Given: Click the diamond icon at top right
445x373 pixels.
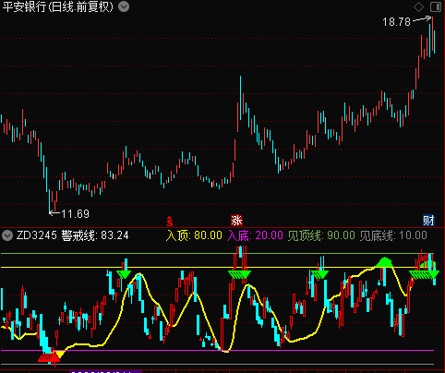Looking at the screenshot, I should (x=418, y=6).
